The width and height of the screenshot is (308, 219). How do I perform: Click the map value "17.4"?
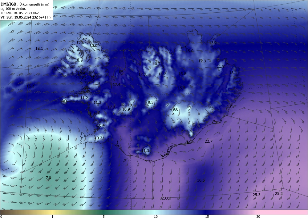point(116,85)
